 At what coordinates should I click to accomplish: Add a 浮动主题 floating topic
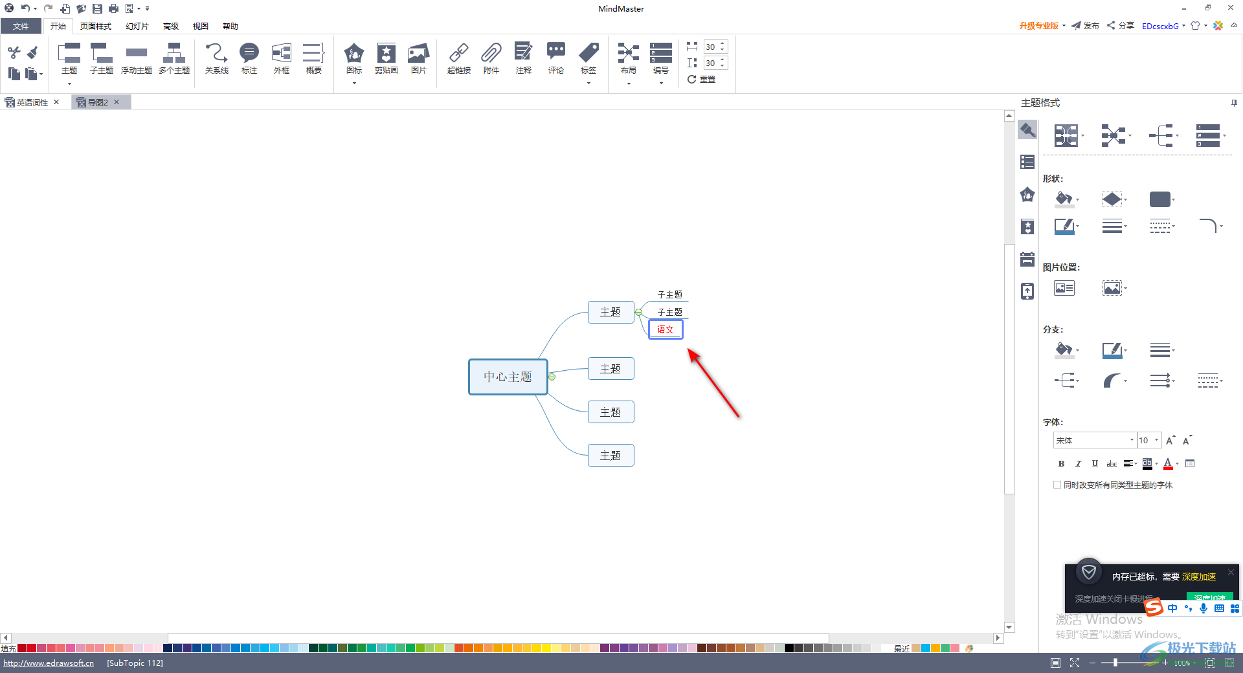(137, 58)
